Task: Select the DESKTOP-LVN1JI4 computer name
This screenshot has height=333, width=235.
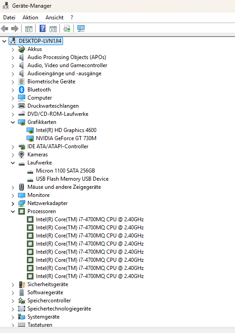Action: [41, 41]
